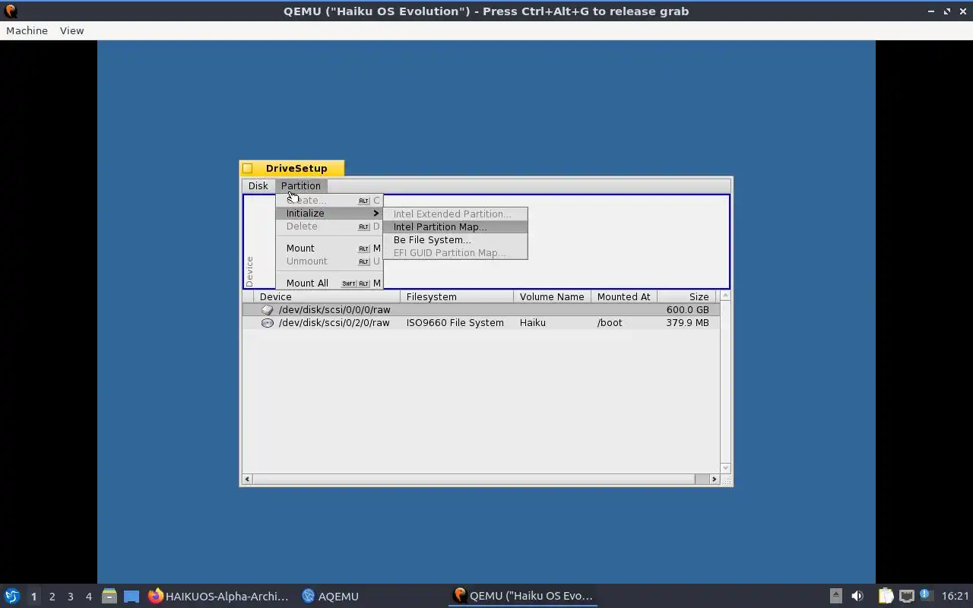This screenshot has height=608, width=973.
Task: Open the Disk menu in DriveSetup
Action: (x=258, y=185)
